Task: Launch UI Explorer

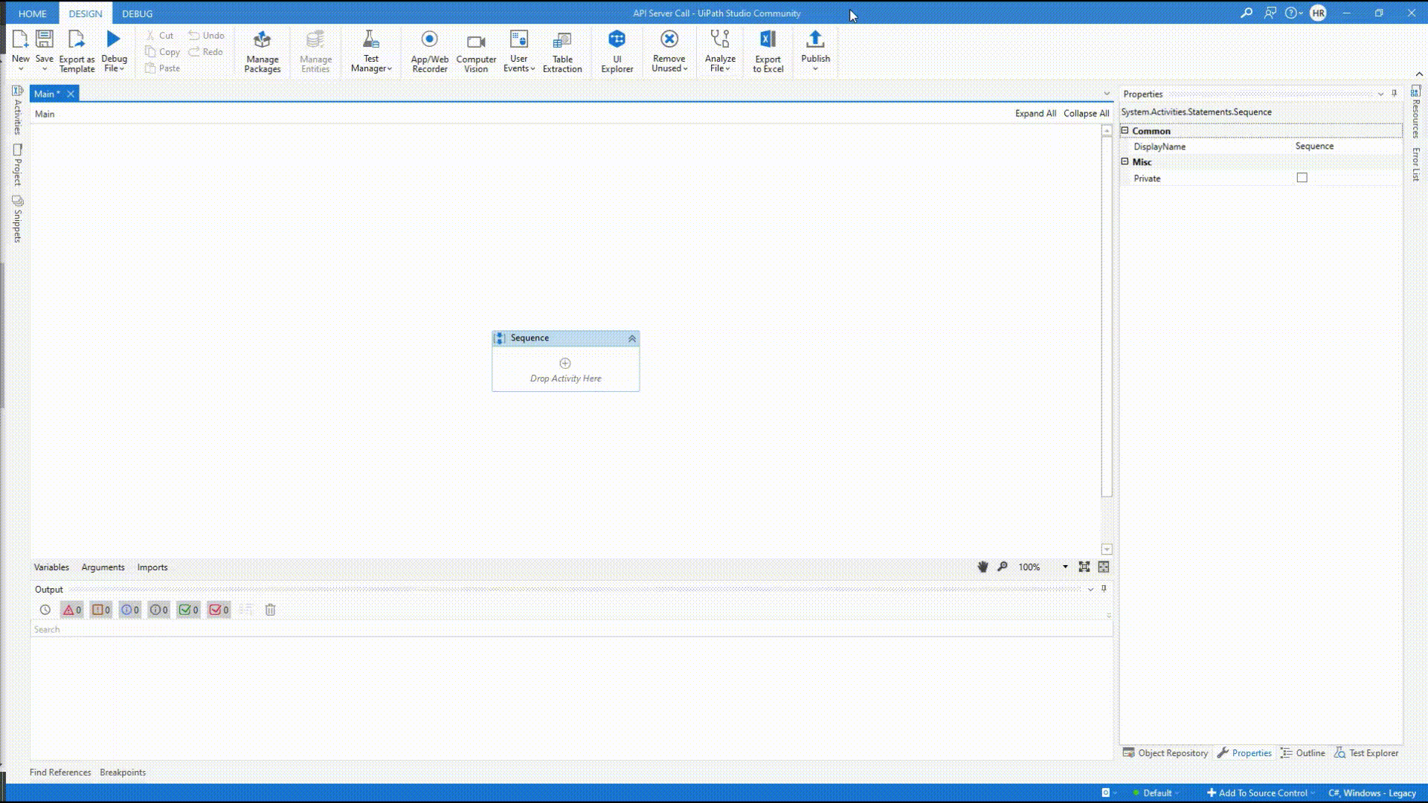Action: (617, 51)
